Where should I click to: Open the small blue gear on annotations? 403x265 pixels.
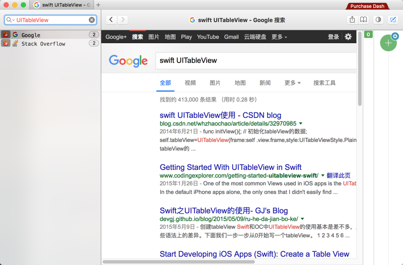click(x=395, y=36)
